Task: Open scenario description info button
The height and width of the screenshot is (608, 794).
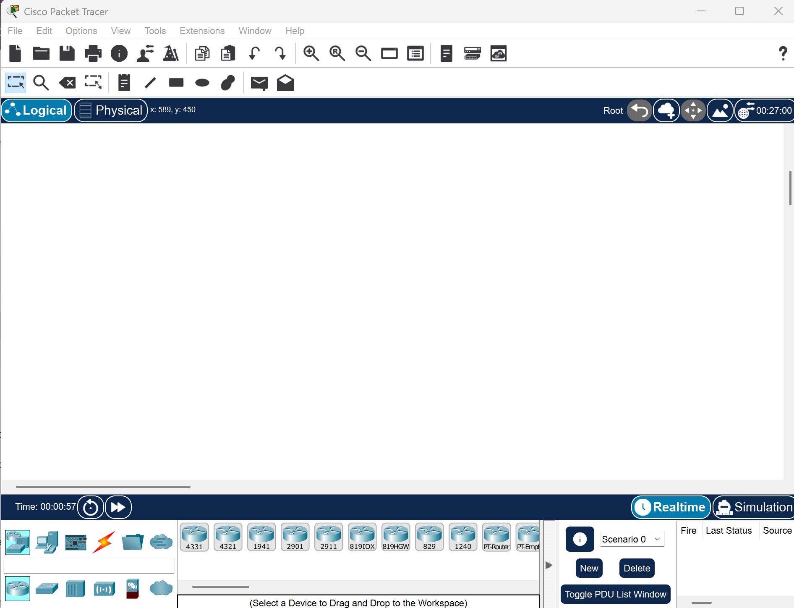Action: pyautogui.click(x=580, y=539)
